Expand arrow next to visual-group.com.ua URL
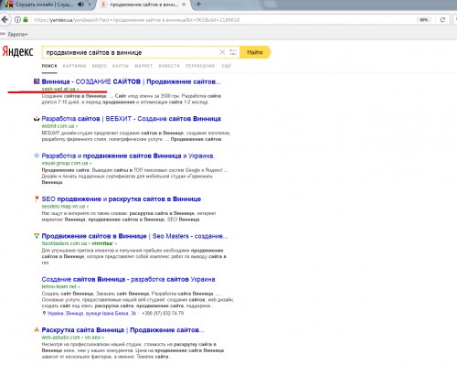The image size is (457, 365). [x=90, y=164]
